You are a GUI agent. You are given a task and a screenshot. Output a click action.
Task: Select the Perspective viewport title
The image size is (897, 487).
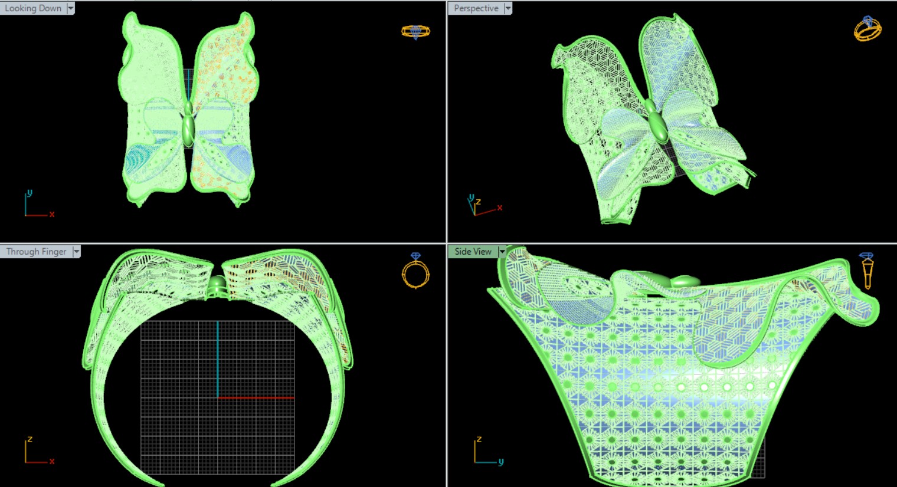pos(476,8)
